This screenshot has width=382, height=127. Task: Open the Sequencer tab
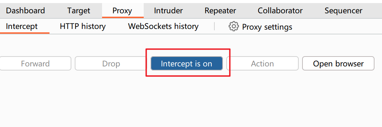(343, 11)
